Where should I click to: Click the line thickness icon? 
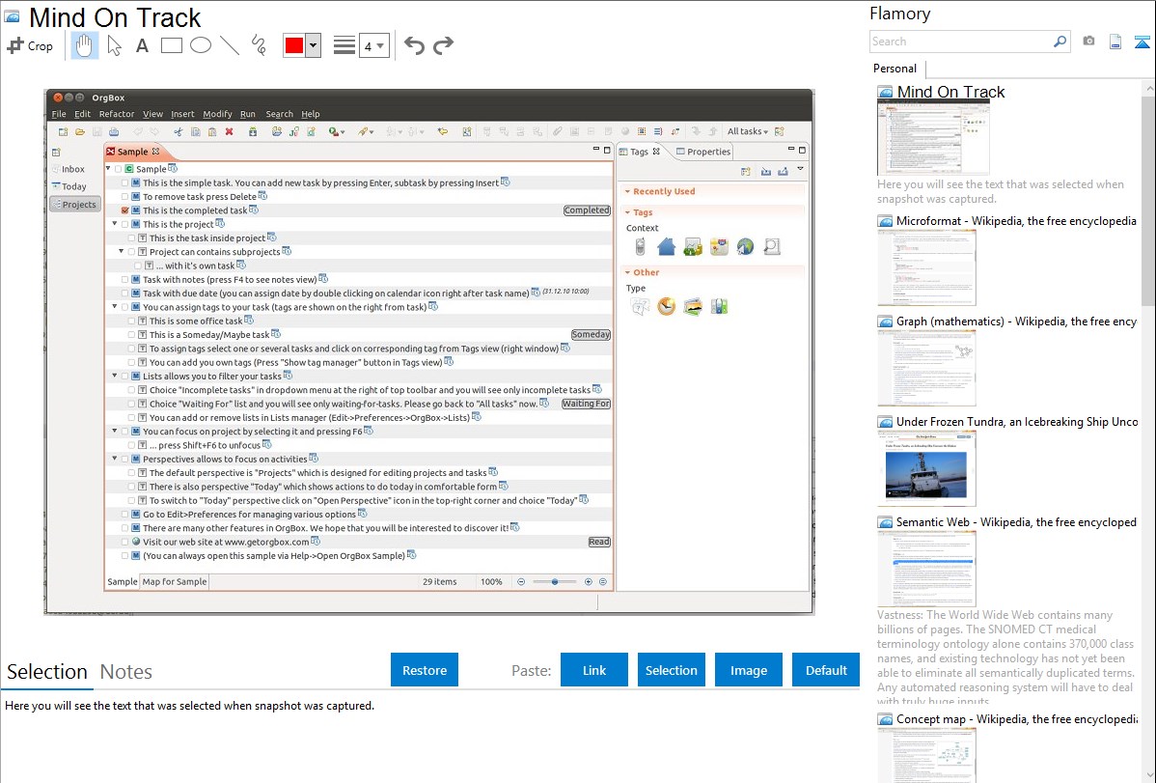click(344, 45)
